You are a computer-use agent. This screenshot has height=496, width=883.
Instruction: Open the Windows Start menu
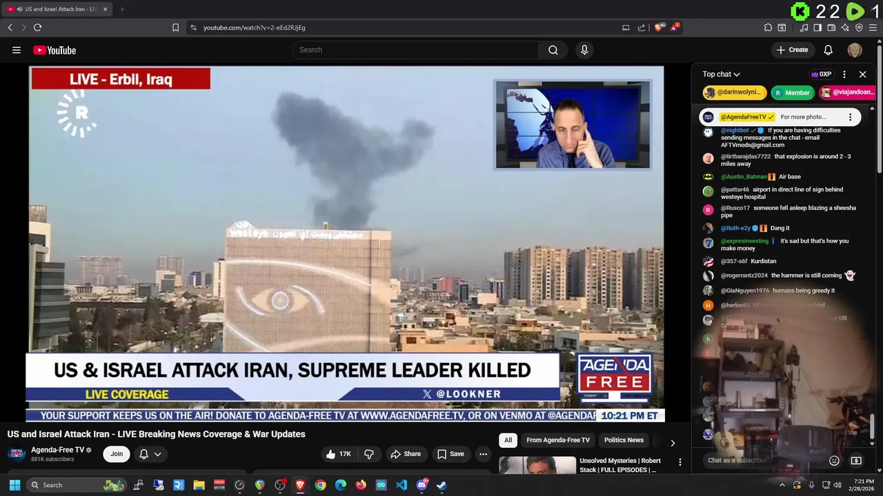point(14,485)
